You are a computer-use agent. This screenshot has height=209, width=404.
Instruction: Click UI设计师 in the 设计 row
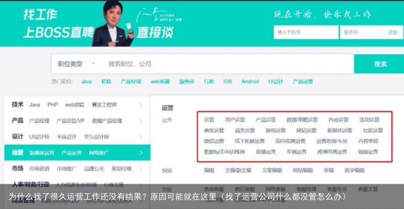click(x=39, y=137)
